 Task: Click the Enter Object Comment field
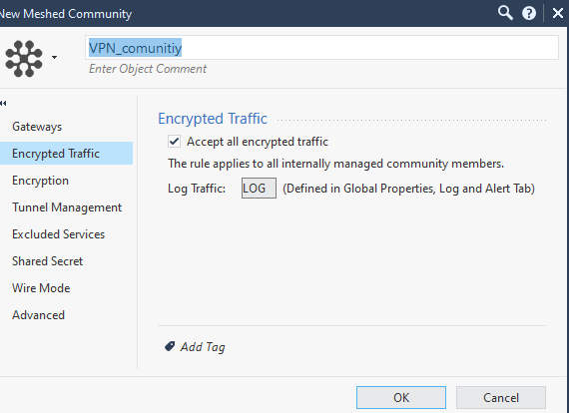[x=148, y=69]
